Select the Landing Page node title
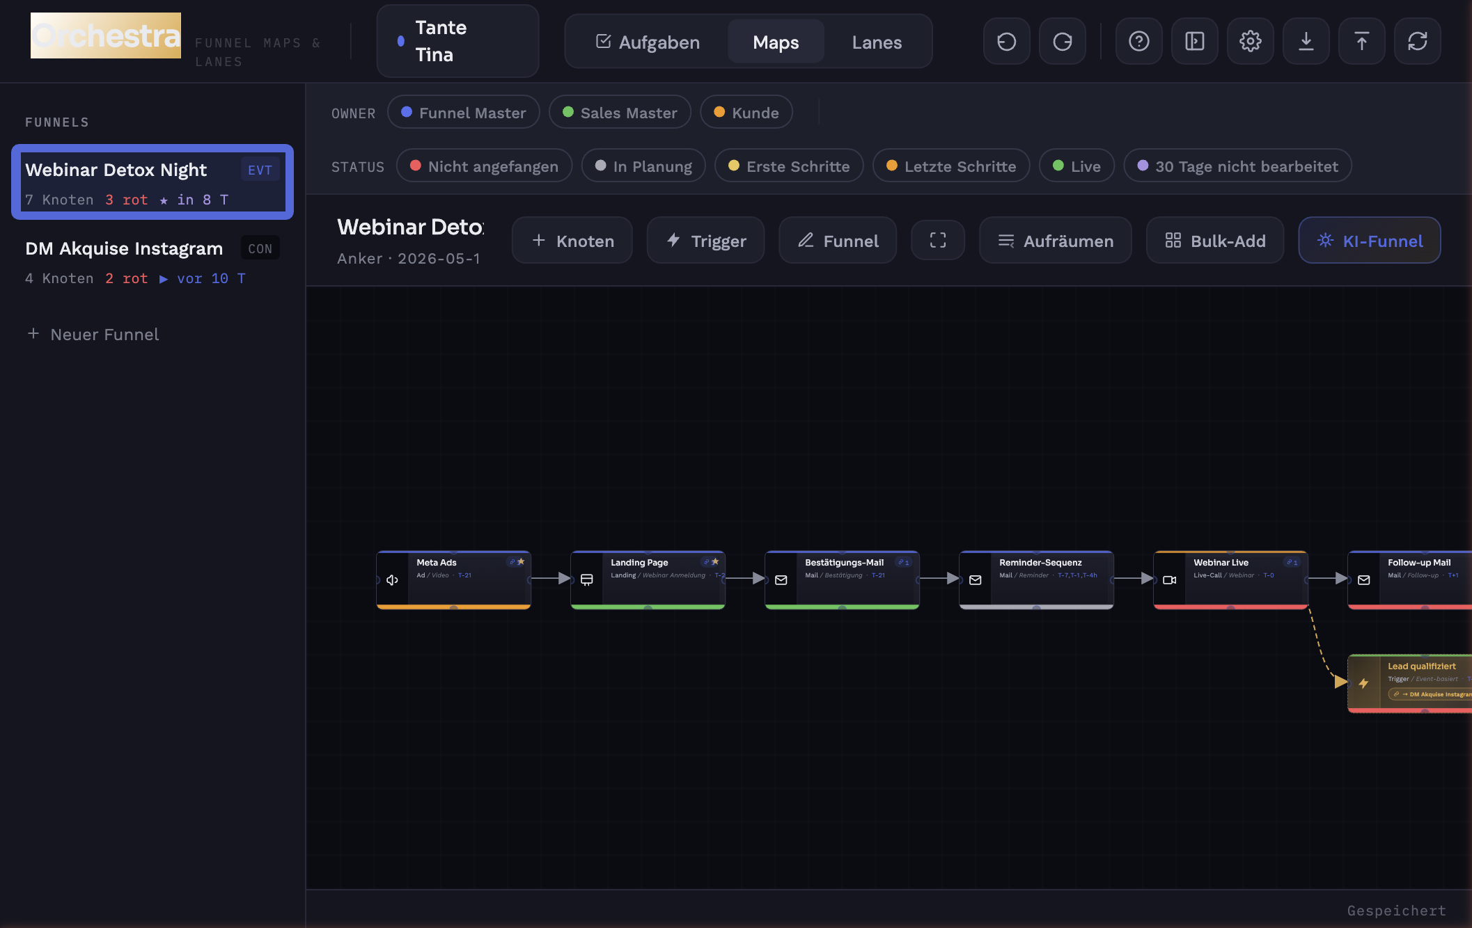The height and width of the screenshot is (928, 1472). click(x=639, y=562)
